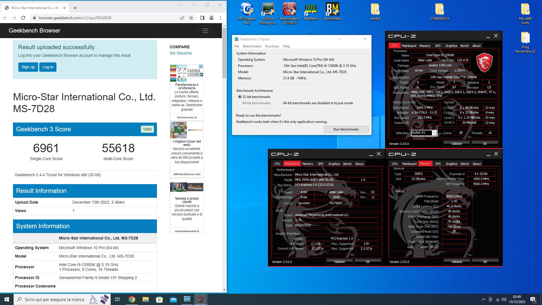This screenshot has height=305, width=542.
Task: Click the Run Benchmarks button
Action: [x=346, y=129]
